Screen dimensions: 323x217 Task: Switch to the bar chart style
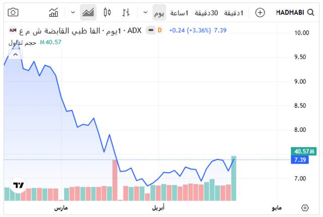[x=126, y=12]
